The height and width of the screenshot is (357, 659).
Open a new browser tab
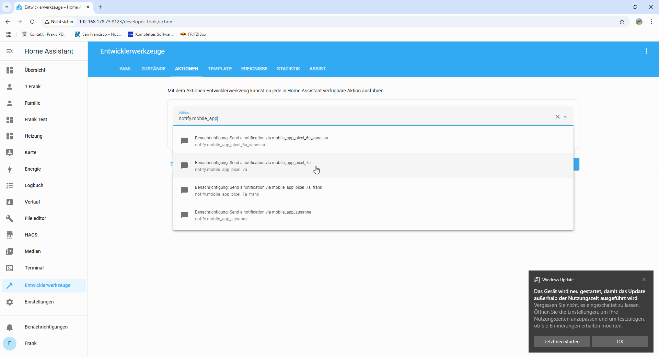tap(100, 7)
